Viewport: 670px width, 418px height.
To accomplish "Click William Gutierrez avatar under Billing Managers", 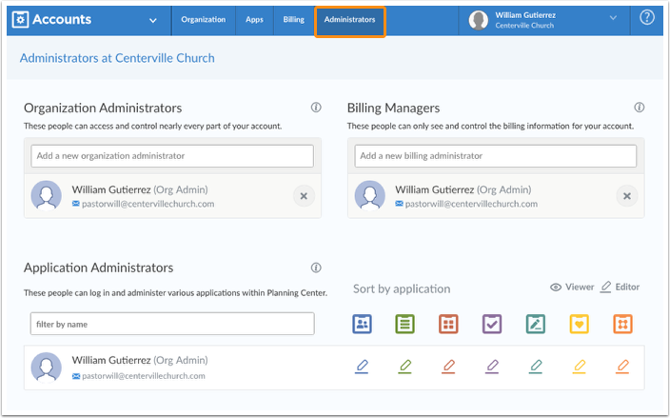I will [369, 196].
